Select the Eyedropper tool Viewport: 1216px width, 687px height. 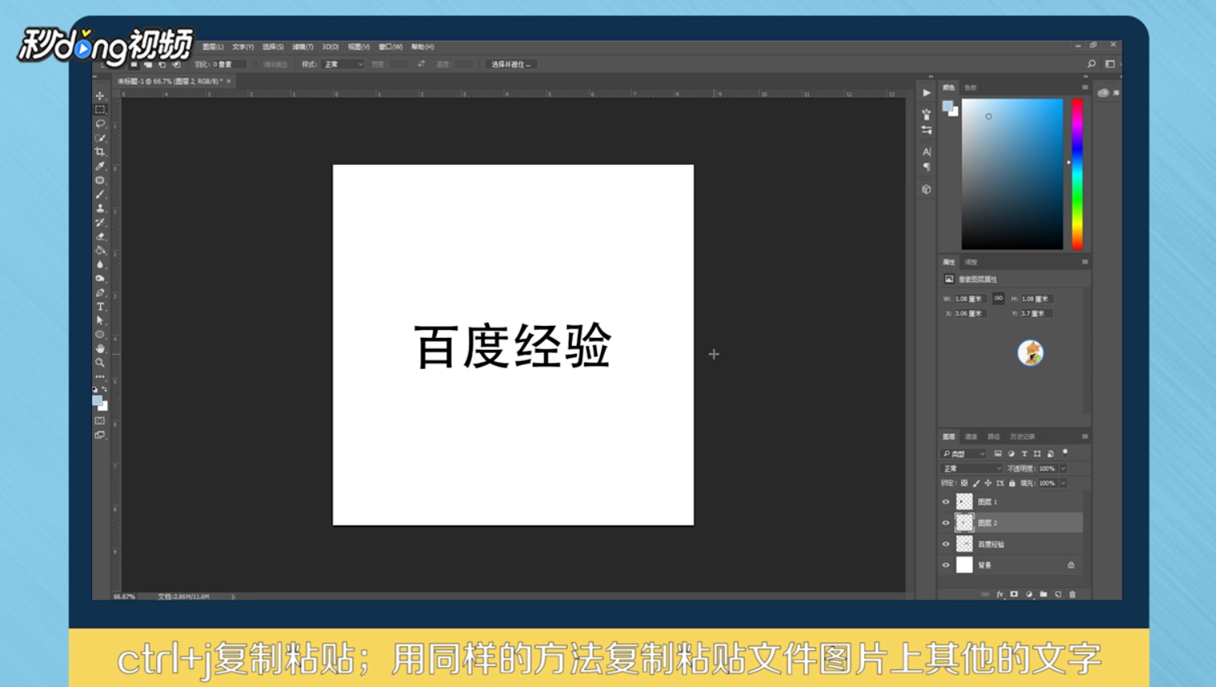(100, 166)
